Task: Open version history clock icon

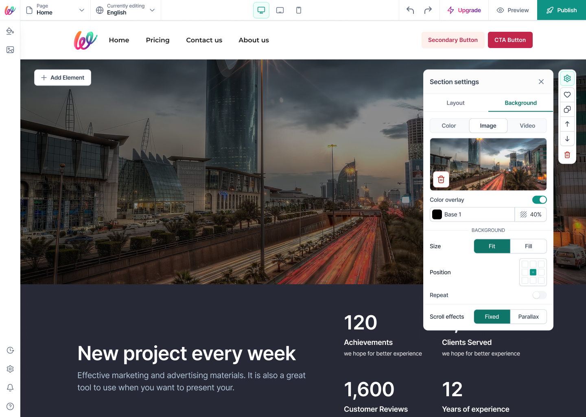Action: click(x=10, y=350)
